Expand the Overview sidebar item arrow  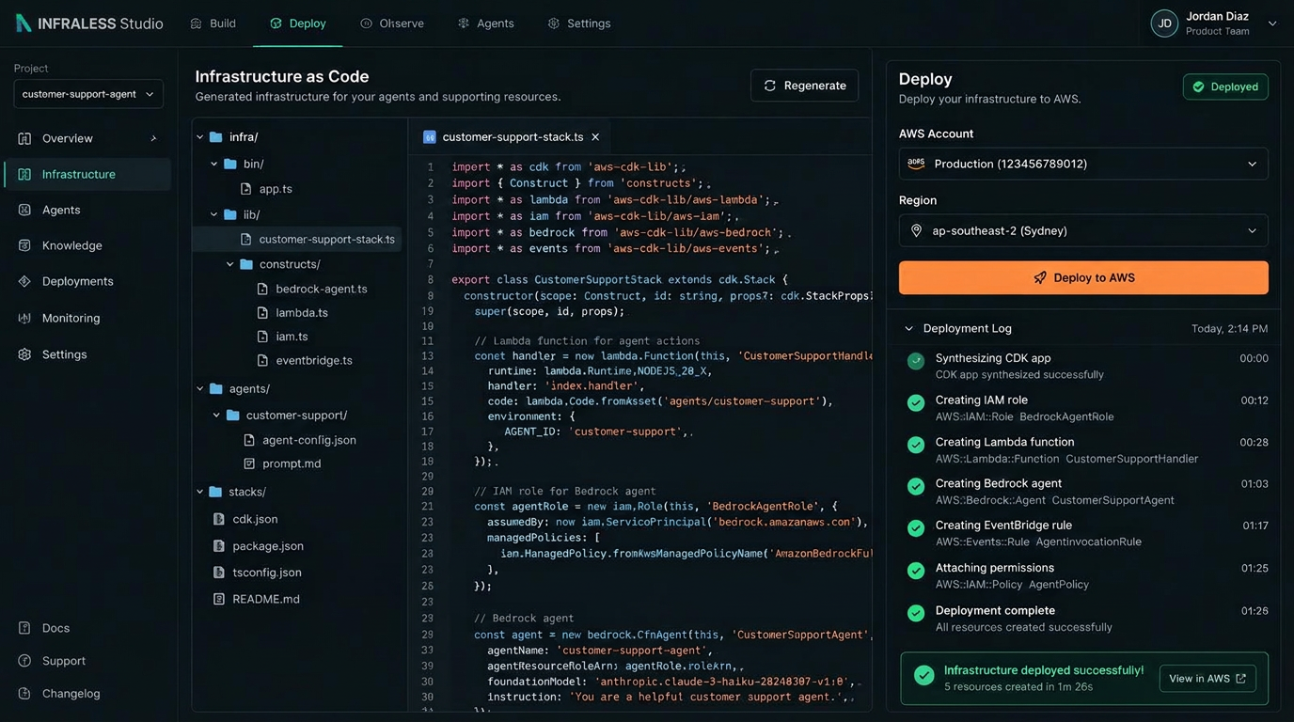tap(154, 138)
